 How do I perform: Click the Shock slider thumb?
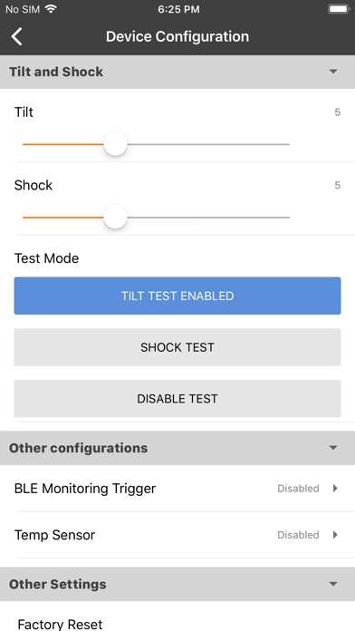click(x=115, y=218)
